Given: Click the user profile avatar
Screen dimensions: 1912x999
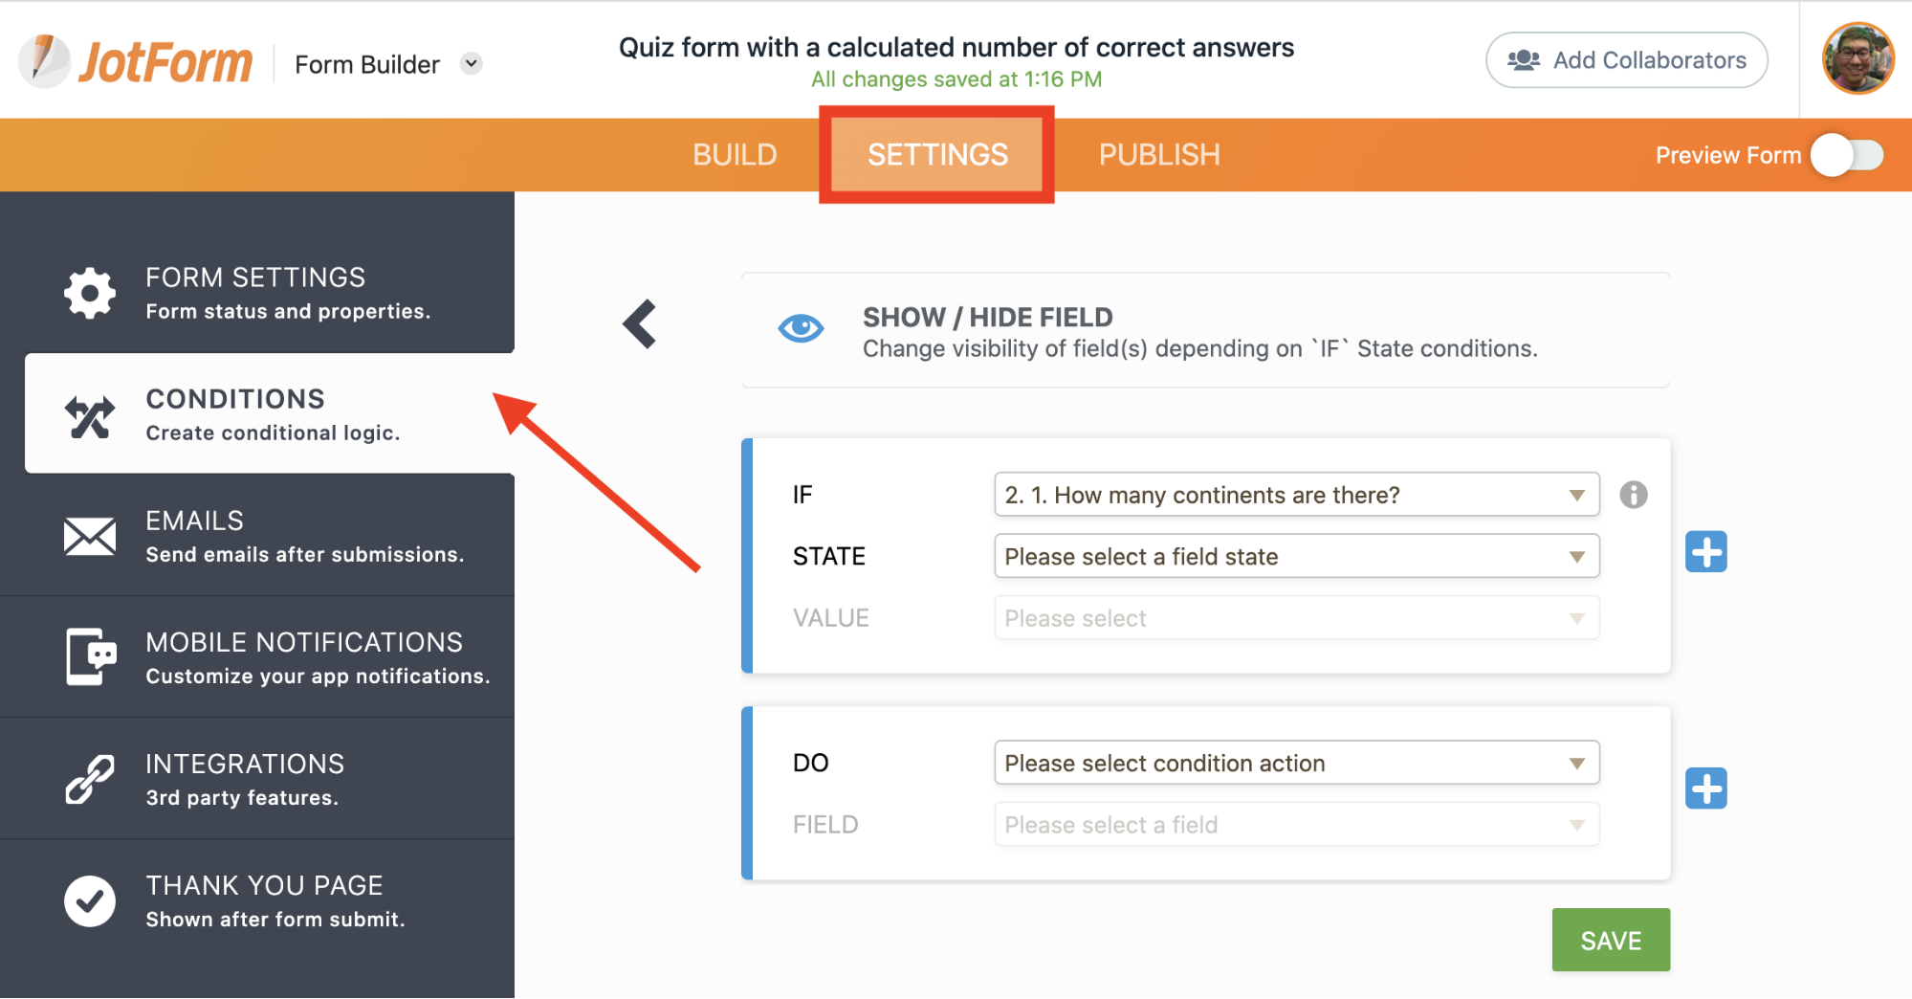Looking at the screenshot, I should pyautogui.click(x=1857, y=59).
